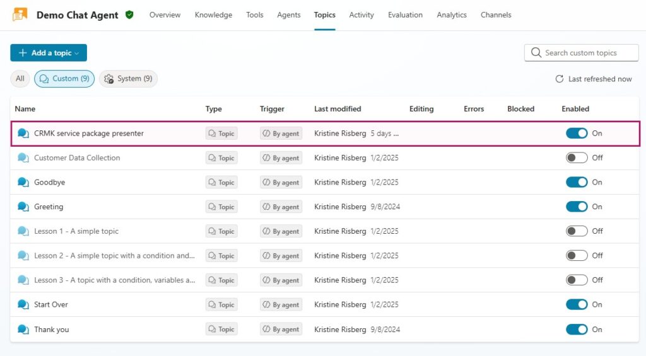Image resolution: width=646 pixels, height=356 pixels.
Task: Open the Add a topic dropdown
Action: click(x=49, y=53)
